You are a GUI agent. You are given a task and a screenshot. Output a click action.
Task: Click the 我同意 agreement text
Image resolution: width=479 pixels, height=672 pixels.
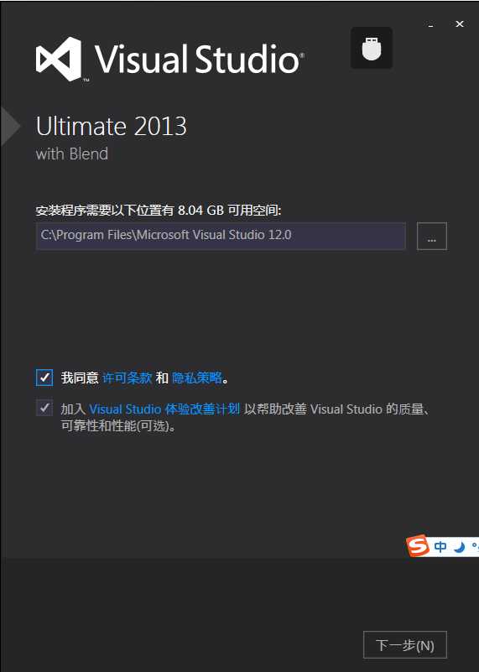[80, 378]
